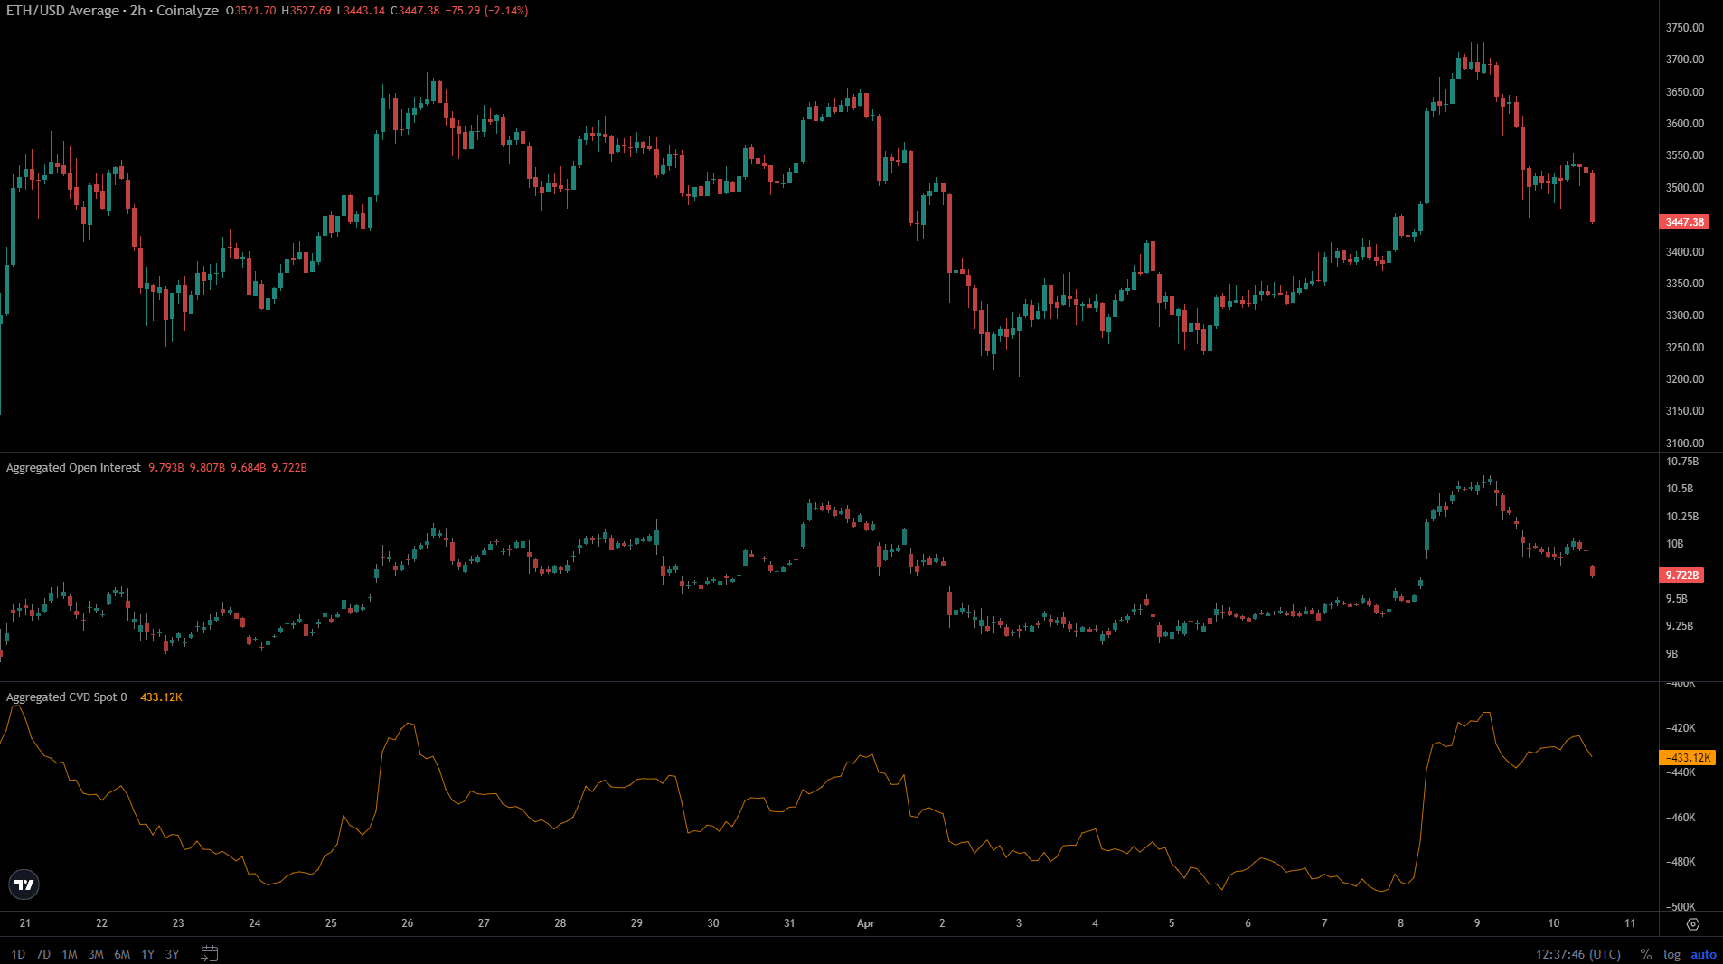Open chart settings gear icon
The image size is (1723, 964).
(1693, 923)
